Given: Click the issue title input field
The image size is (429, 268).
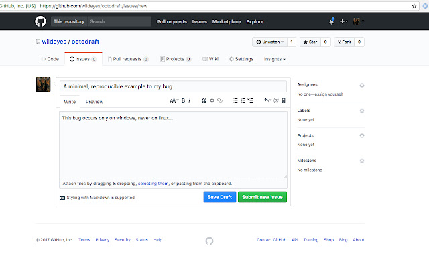Looking at the screenshot, I should click(174, 86).
